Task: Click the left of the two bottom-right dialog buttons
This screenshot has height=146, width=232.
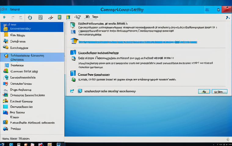Action: [x=204, y=92]
